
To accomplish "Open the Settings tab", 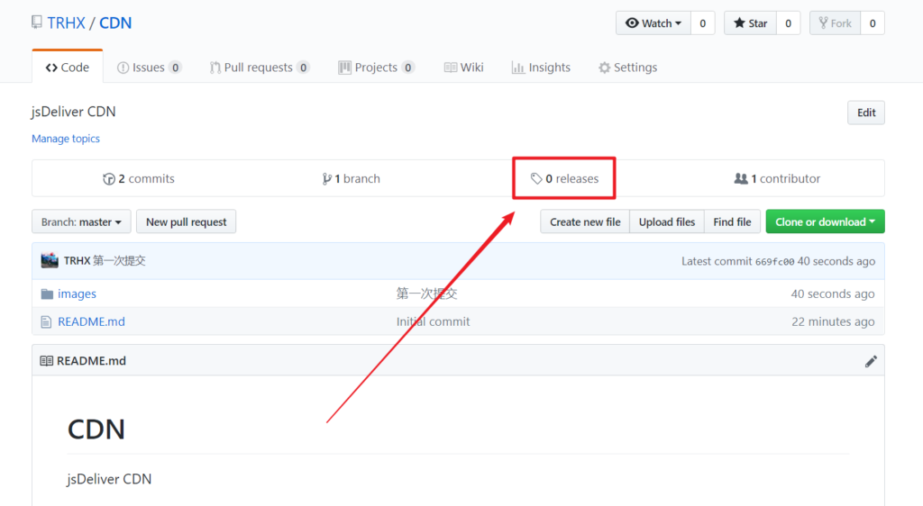I will click(x=627, y=67).
